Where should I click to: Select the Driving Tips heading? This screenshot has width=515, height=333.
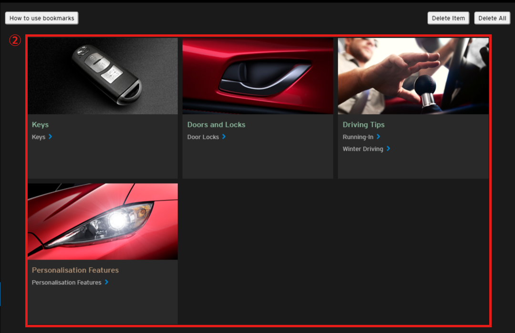click(363, 125)
